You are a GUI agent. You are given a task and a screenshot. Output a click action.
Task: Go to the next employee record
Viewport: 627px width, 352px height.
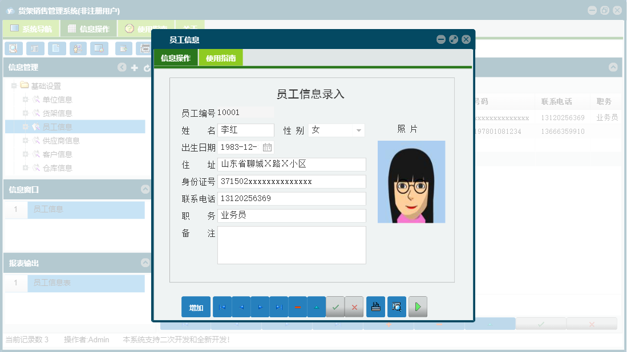point(260,306)
